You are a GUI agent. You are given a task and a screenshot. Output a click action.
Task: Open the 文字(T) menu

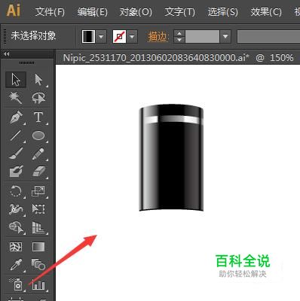pos(179,12)
